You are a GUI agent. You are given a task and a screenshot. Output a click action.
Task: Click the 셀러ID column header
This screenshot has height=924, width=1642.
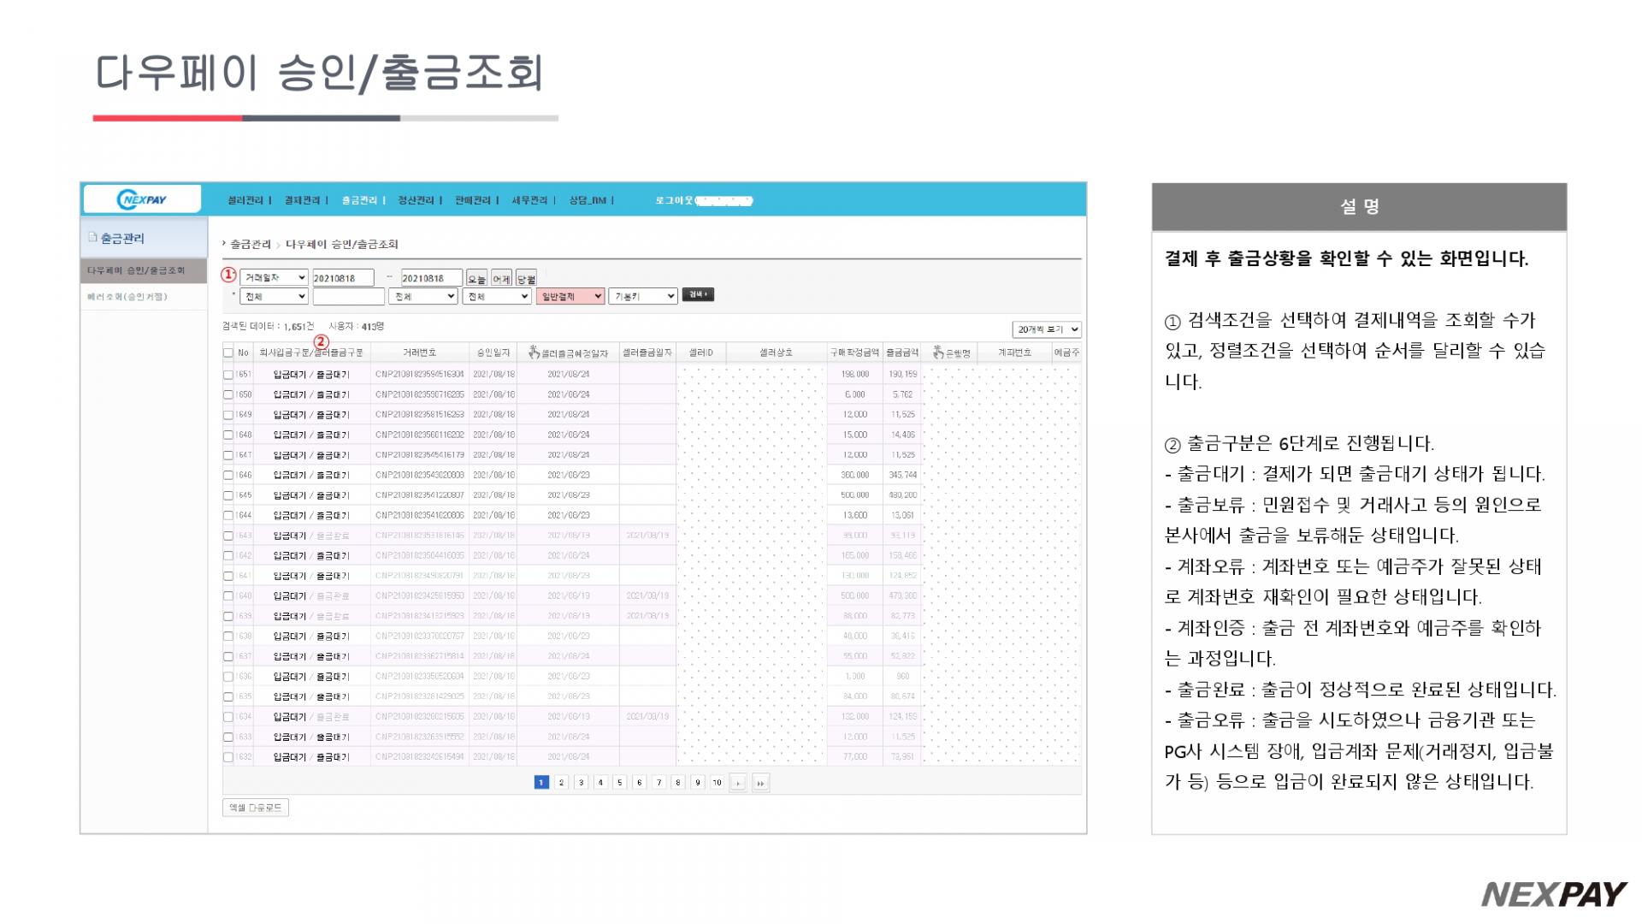[x=701, y=352]
